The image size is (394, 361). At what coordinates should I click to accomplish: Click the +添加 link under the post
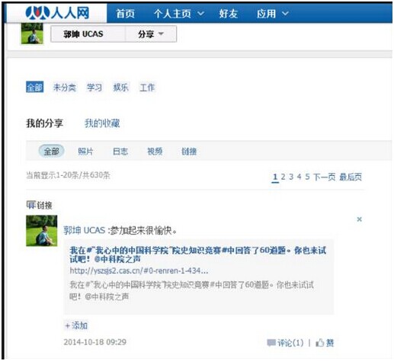pos(76,325)
